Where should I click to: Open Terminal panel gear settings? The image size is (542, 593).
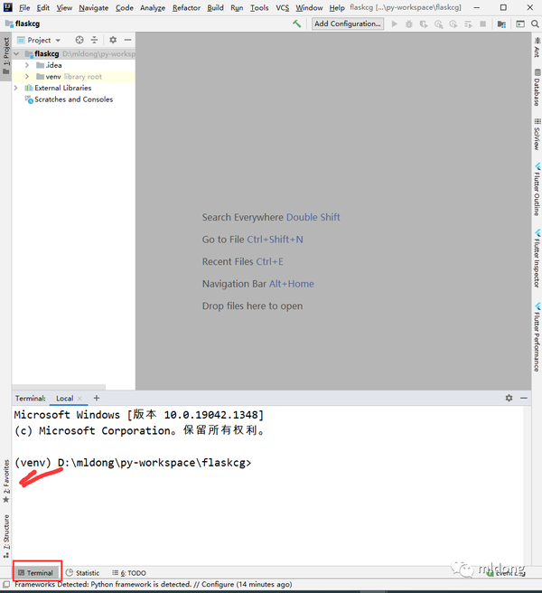[x=509, y=398]
